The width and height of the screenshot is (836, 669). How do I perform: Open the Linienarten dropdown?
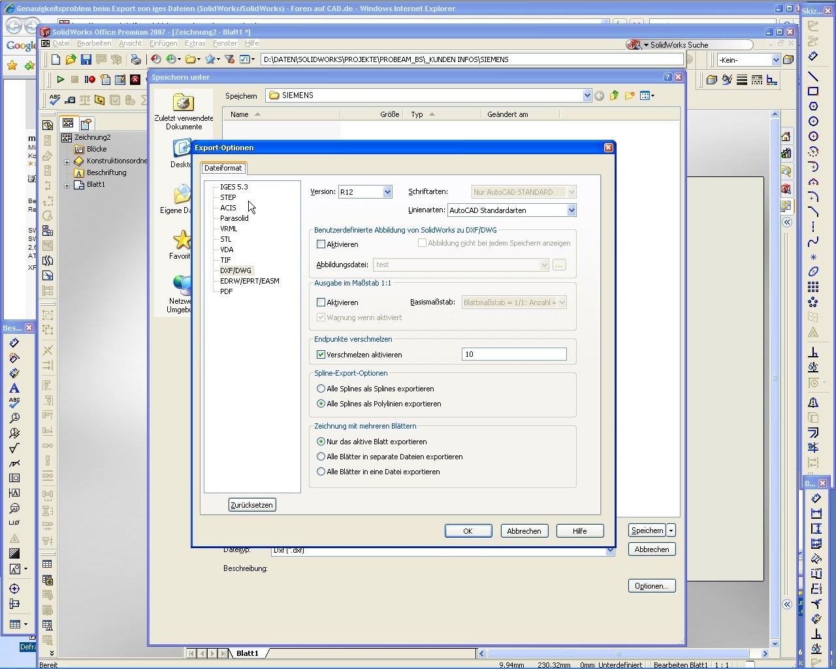coord(571,210)
